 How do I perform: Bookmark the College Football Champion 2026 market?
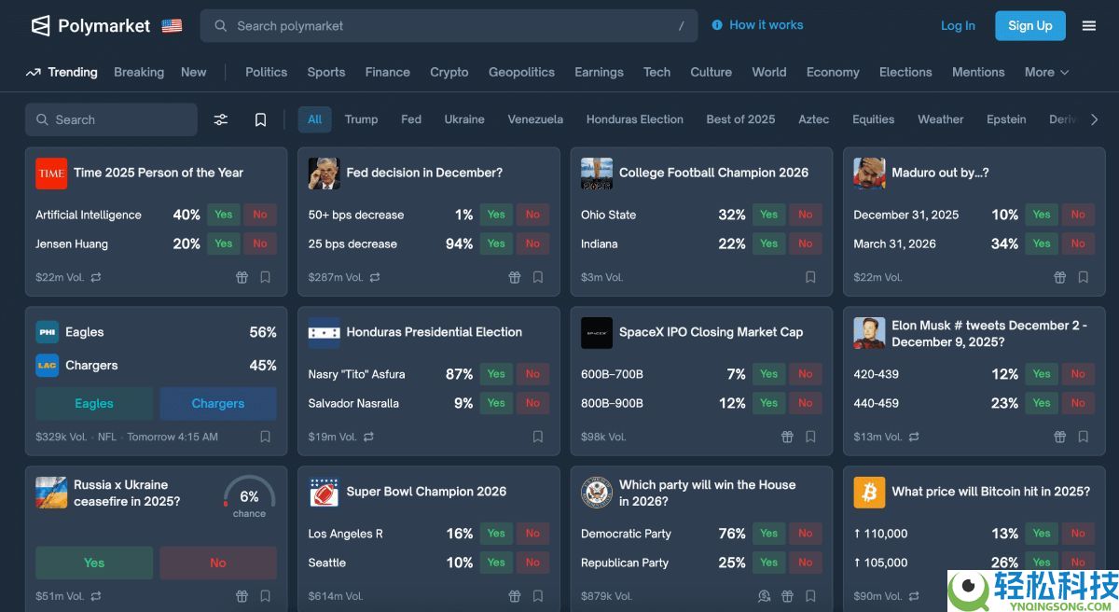(810, 277)
